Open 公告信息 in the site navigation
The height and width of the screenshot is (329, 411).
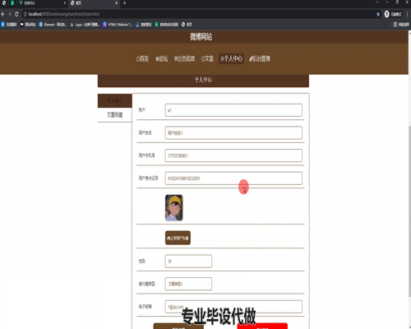(x=185, y=58)
